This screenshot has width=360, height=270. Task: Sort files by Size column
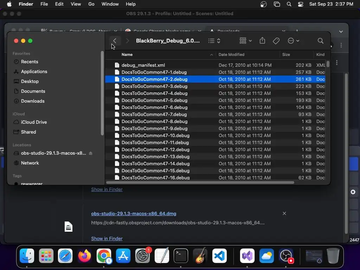tap(286, 54)
